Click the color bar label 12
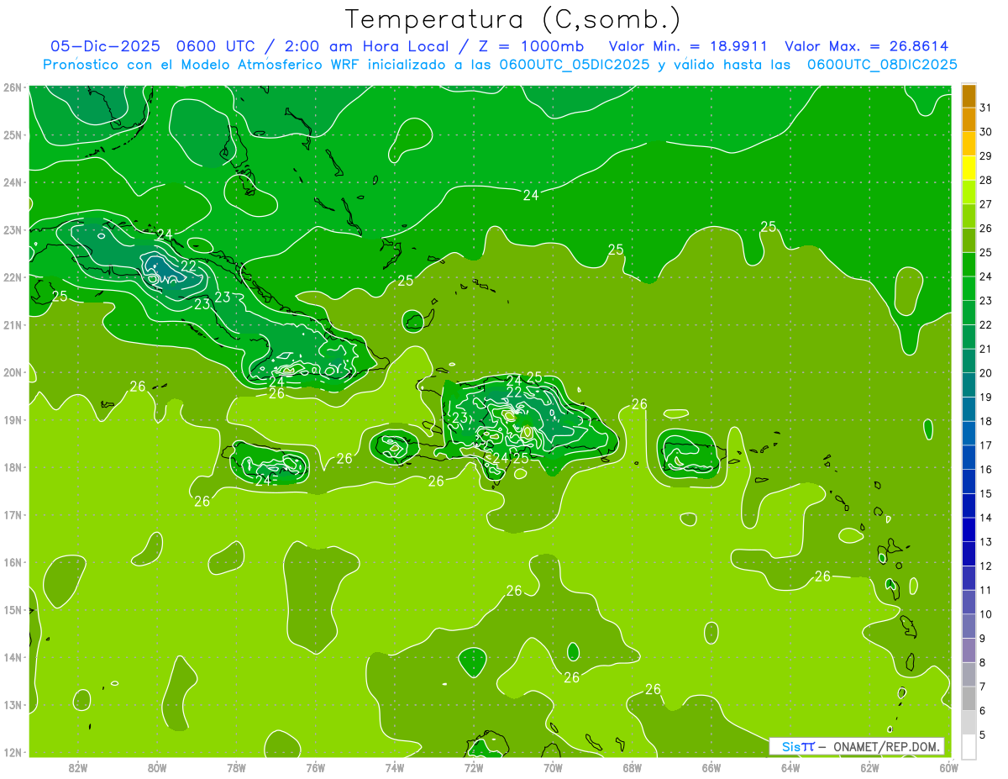This screenshot has width=1008, height=779. [x=986, y=565]
